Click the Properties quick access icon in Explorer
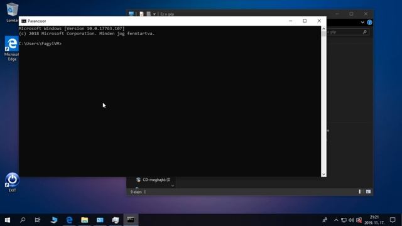The width and height of the screenshot is (402, 226). point(141,14)
